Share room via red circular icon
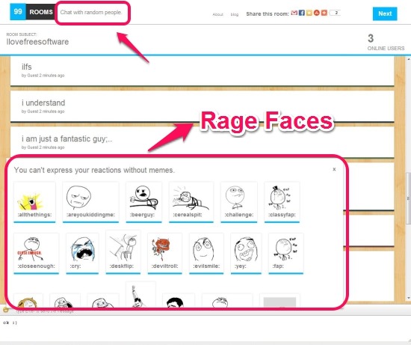 pos(317,13)
